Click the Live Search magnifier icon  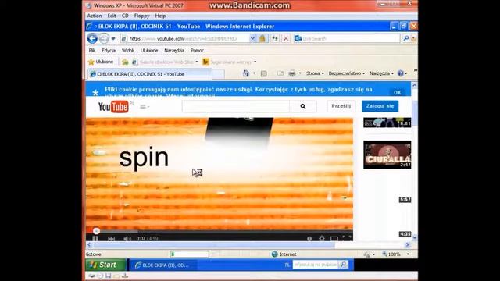tap(406, 38)
